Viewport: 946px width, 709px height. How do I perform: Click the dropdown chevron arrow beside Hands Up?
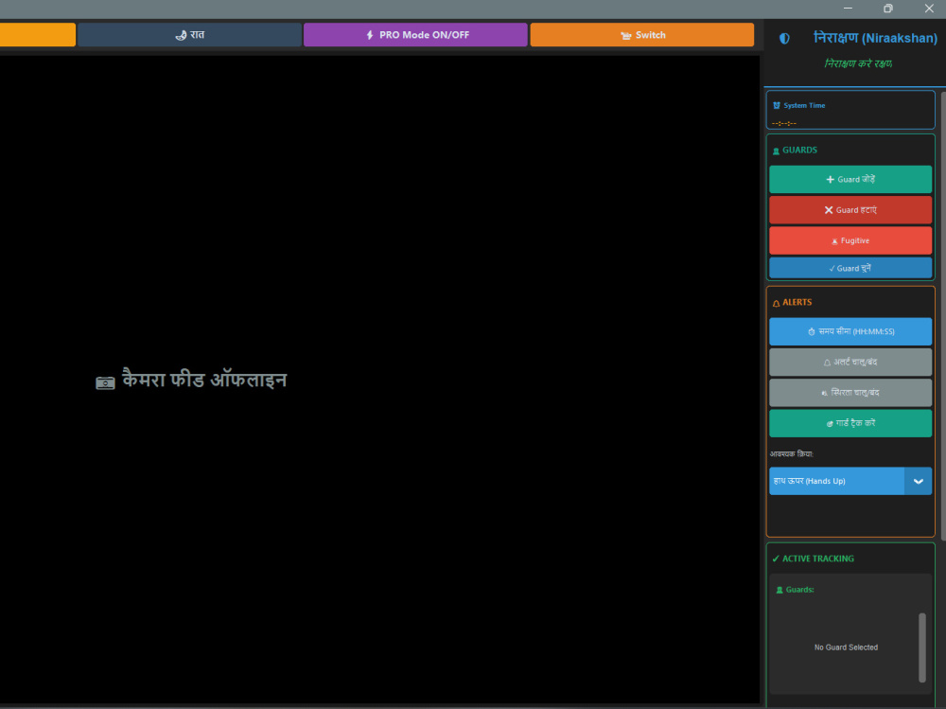pos(919,481)
